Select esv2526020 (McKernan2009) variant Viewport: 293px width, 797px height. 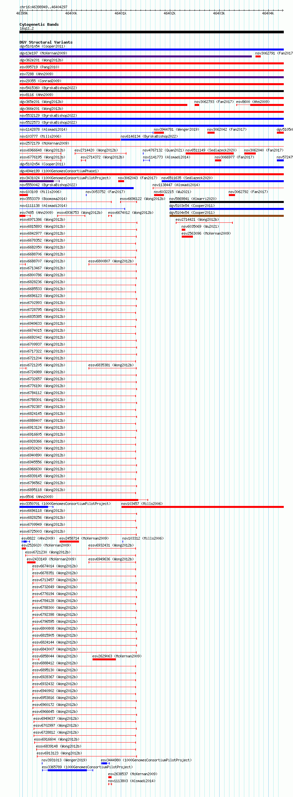(24, 548)
